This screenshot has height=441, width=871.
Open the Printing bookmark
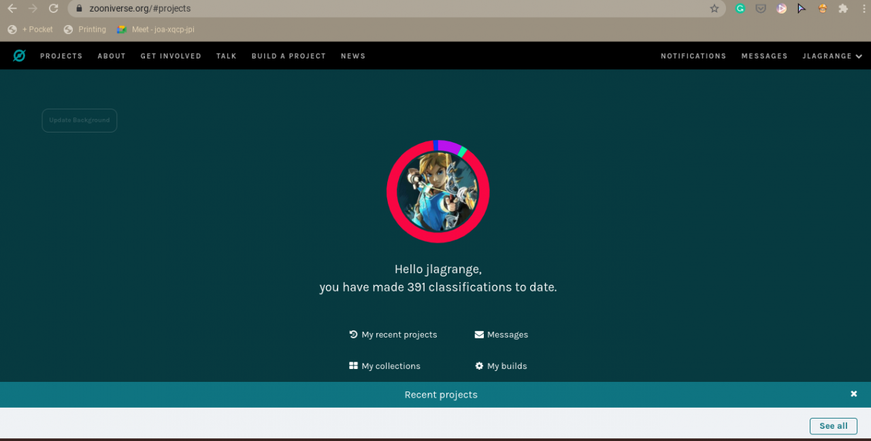pyautogui.click(x=85, y=29)
